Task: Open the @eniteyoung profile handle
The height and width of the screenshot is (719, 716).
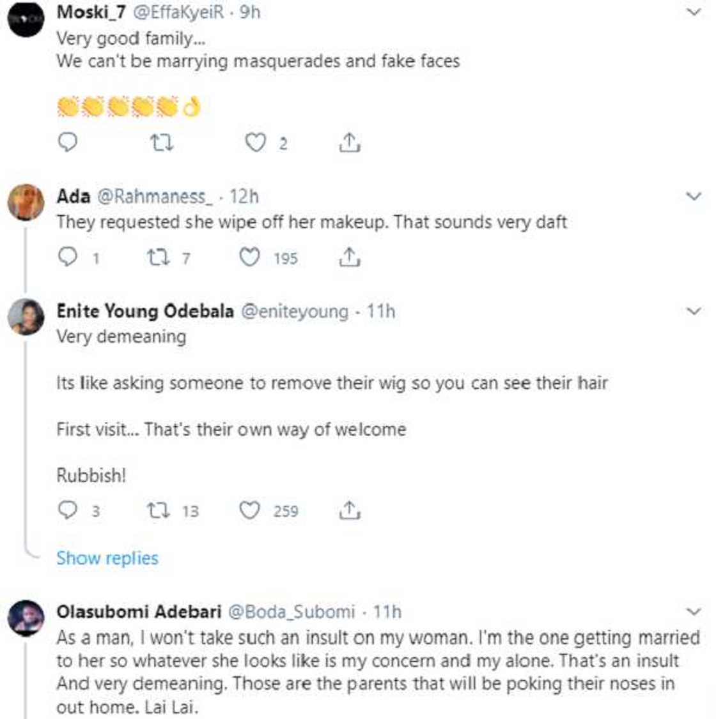Action: (294, 312)
